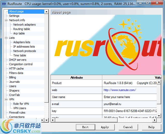The image size is (165, 134).
Task: Open HTTP cache settings
Action: [x=16, y=69]
